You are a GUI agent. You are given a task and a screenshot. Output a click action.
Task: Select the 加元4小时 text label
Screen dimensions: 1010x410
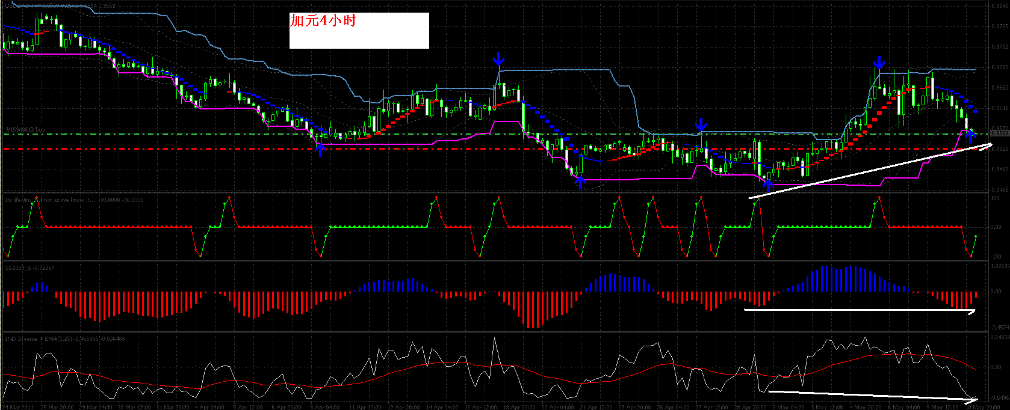tap(323, 21)
